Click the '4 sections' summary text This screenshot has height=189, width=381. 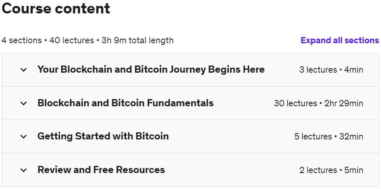pos(21,41)
